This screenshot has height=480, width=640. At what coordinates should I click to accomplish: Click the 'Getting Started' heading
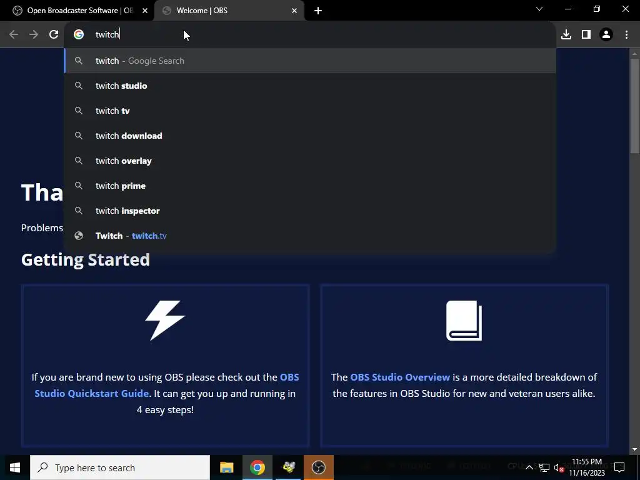(x=85, y=259)
